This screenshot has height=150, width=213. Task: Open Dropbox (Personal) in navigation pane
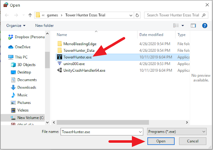[x=26, y=37]
